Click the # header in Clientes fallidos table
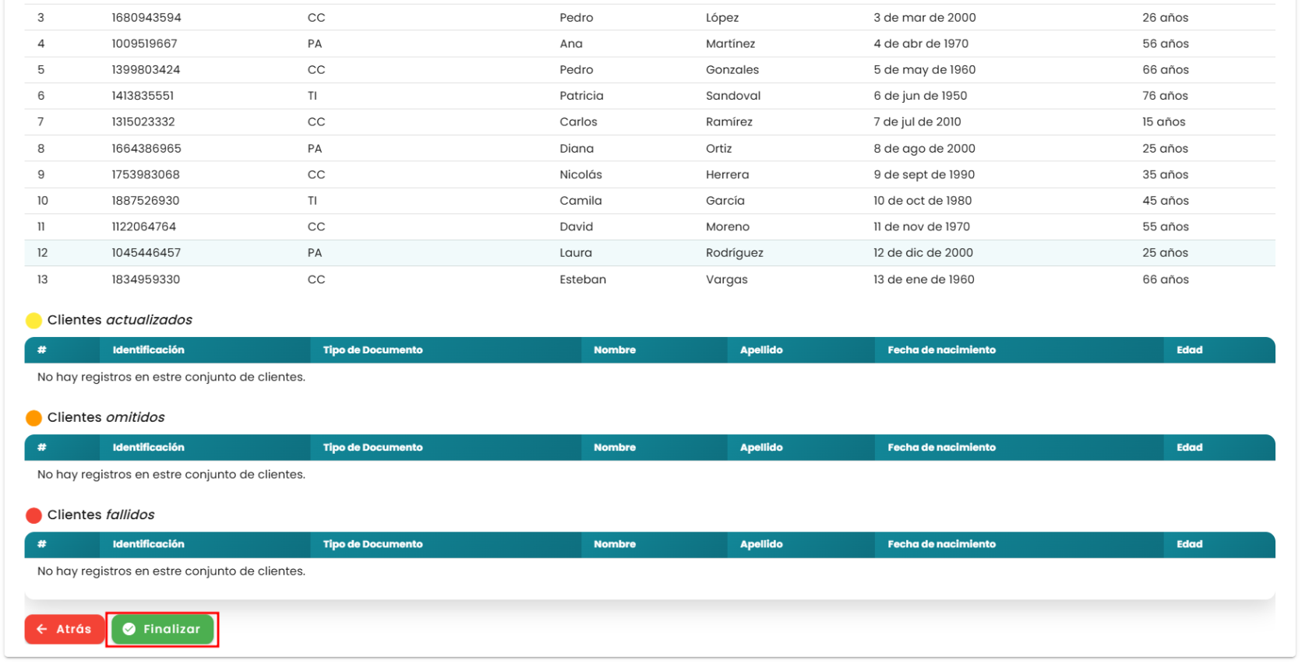This screenshot has height=671, width=1309. [x=42, y=544]
